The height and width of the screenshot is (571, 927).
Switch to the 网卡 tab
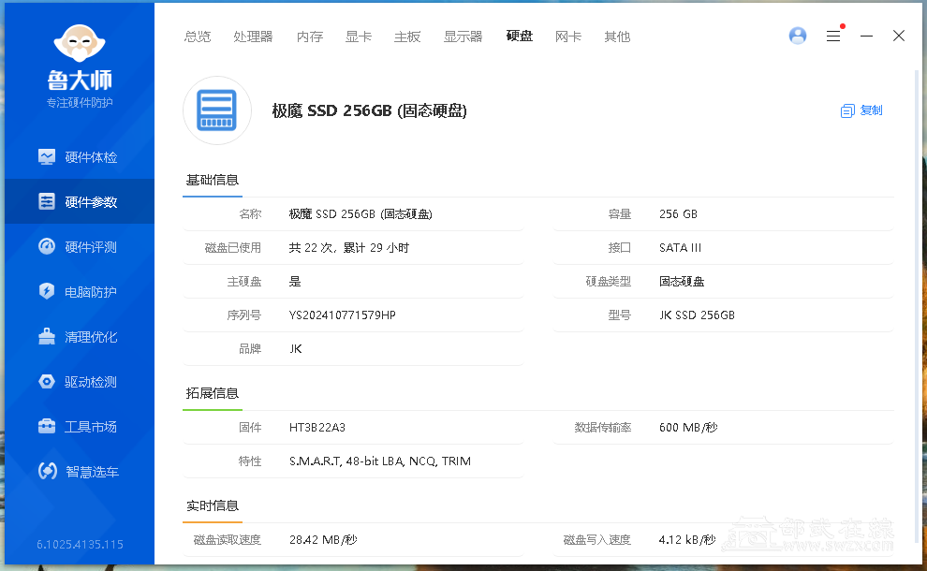click(568, 37)
